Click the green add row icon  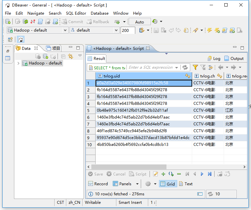coord(163,174)
